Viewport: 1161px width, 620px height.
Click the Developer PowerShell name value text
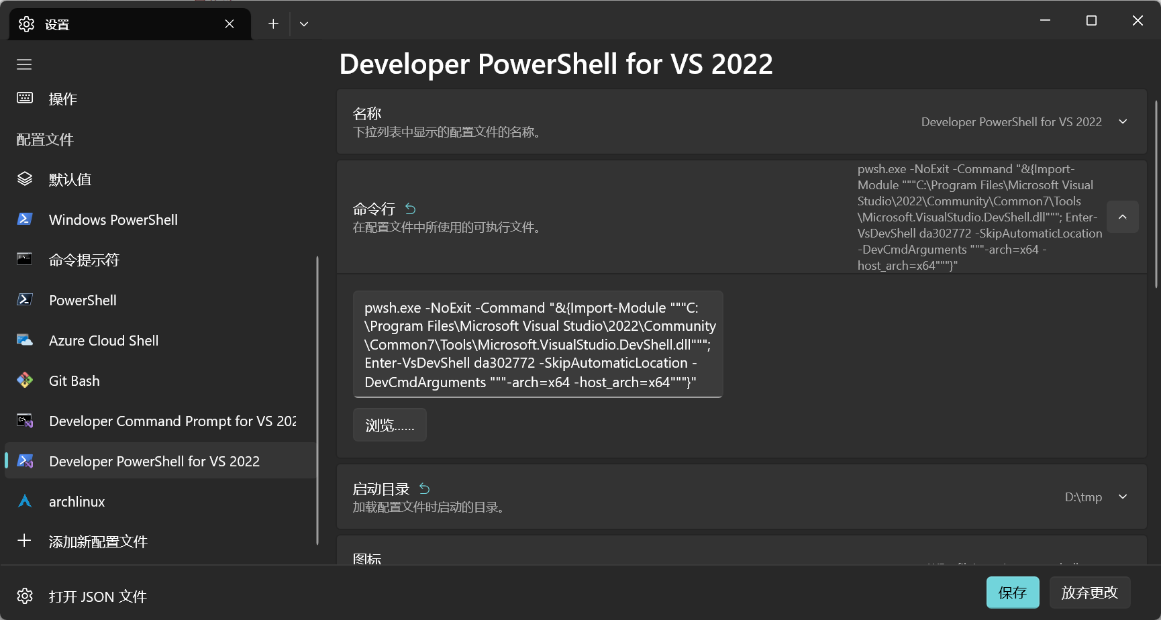pos(1011,121)
